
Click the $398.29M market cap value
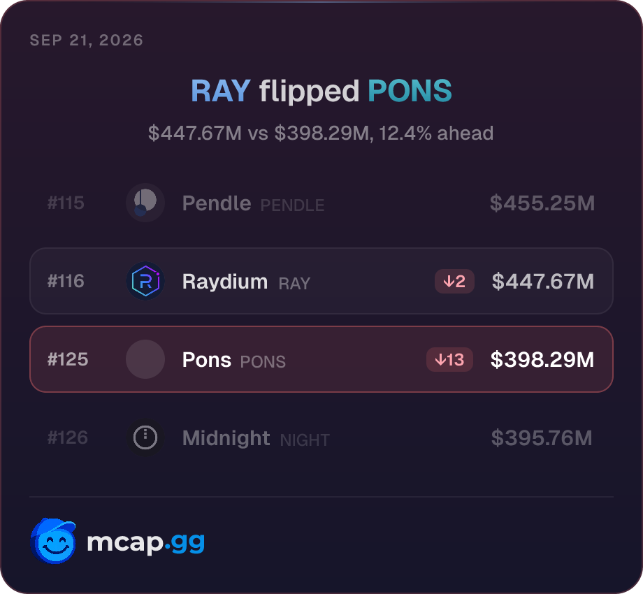(542, 359)
